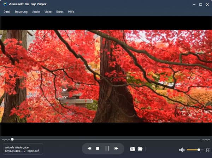212x158 pixels.
Task: Click the rewind button
Action: pos(90,149)
